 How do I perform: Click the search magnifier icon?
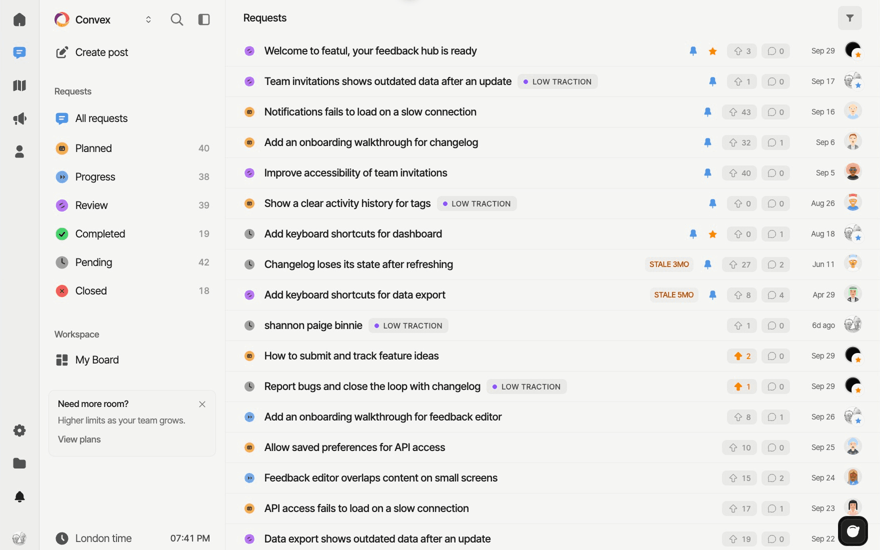click(x=177, y=19)
